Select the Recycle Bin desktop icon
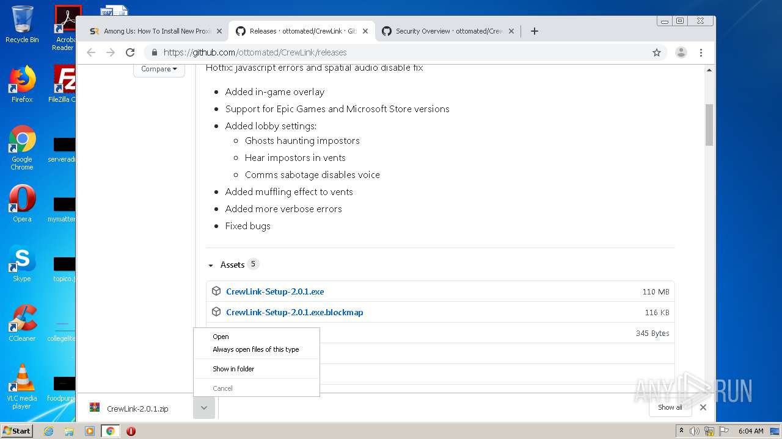Viewport: 782px width, 439px height. [22, 24]
